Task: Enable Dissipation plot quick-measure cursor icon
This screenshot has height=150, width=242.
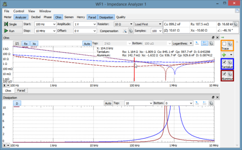Action: (x=197, y=103)
